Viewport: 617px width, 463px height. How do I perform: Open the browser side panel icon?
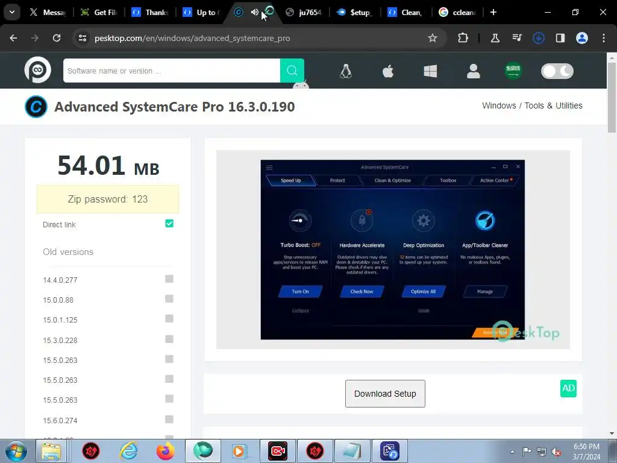click(x=560, y=38)
